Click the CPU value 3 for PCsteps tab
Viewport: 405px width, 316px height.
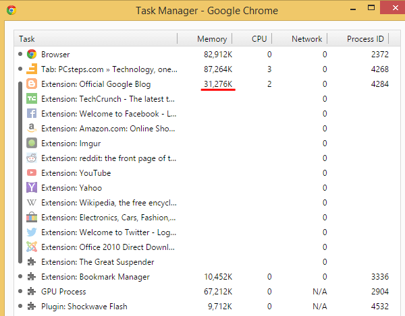pyautogui.click(x=269, y=69)
